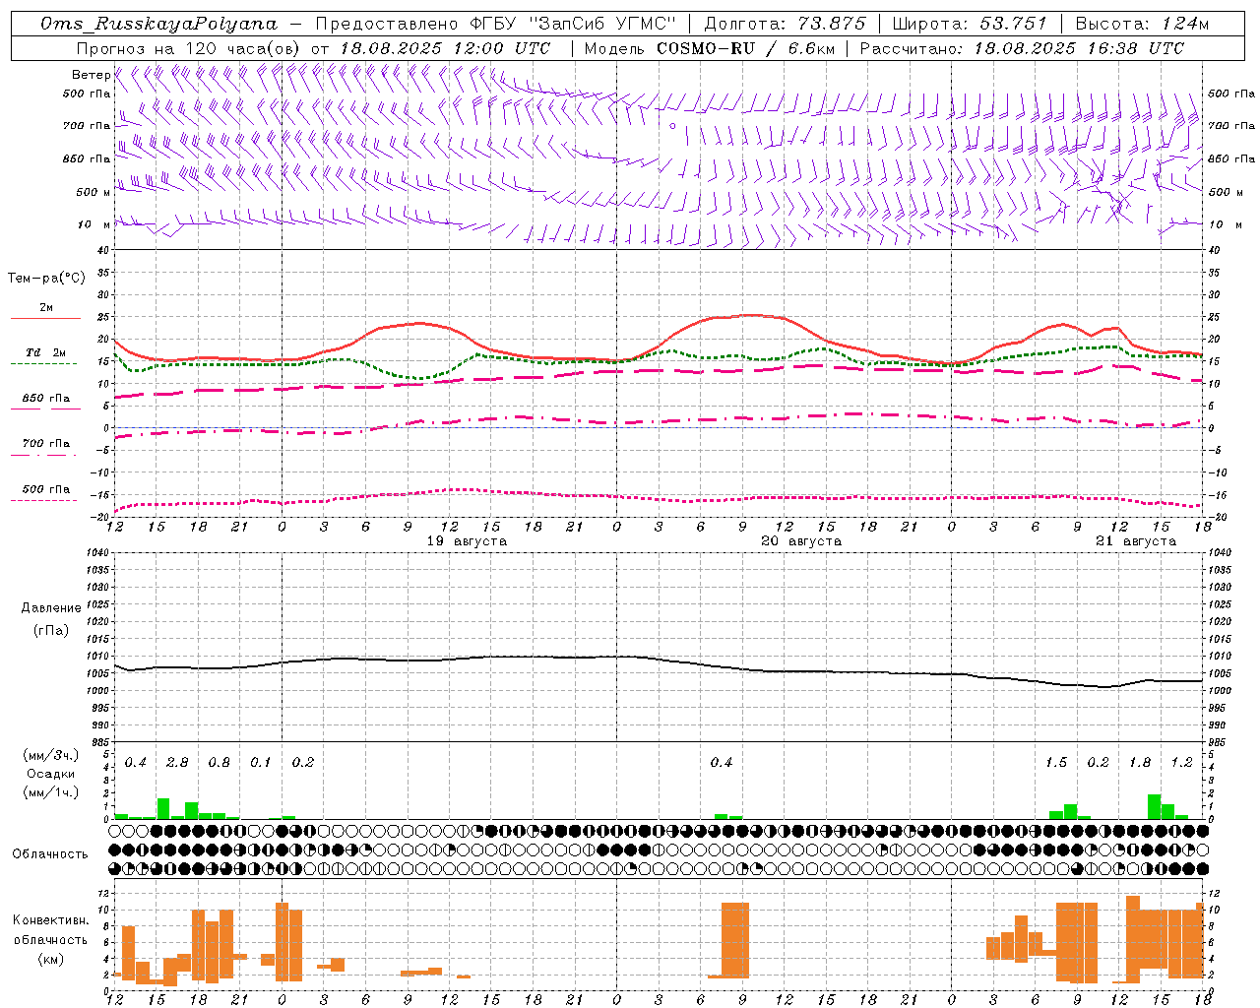Viewport: 1260px width, 1008px height.
Task: Click the "0.8" three-hour precipitation value
Action: pos(220,763)
